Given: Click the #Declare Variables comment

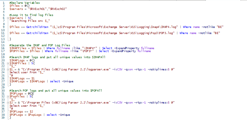Looking at the screenshot, I should pos(22,3).
